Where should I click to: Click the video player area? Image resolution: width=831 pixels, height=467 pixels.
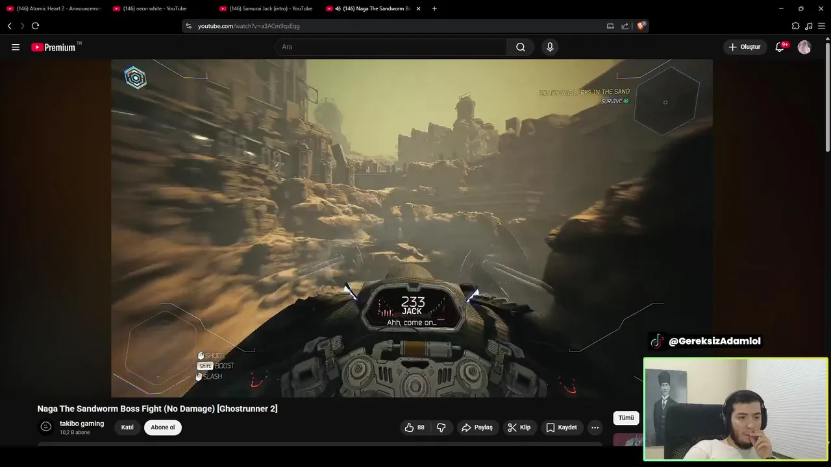click(x=412, y=228)
